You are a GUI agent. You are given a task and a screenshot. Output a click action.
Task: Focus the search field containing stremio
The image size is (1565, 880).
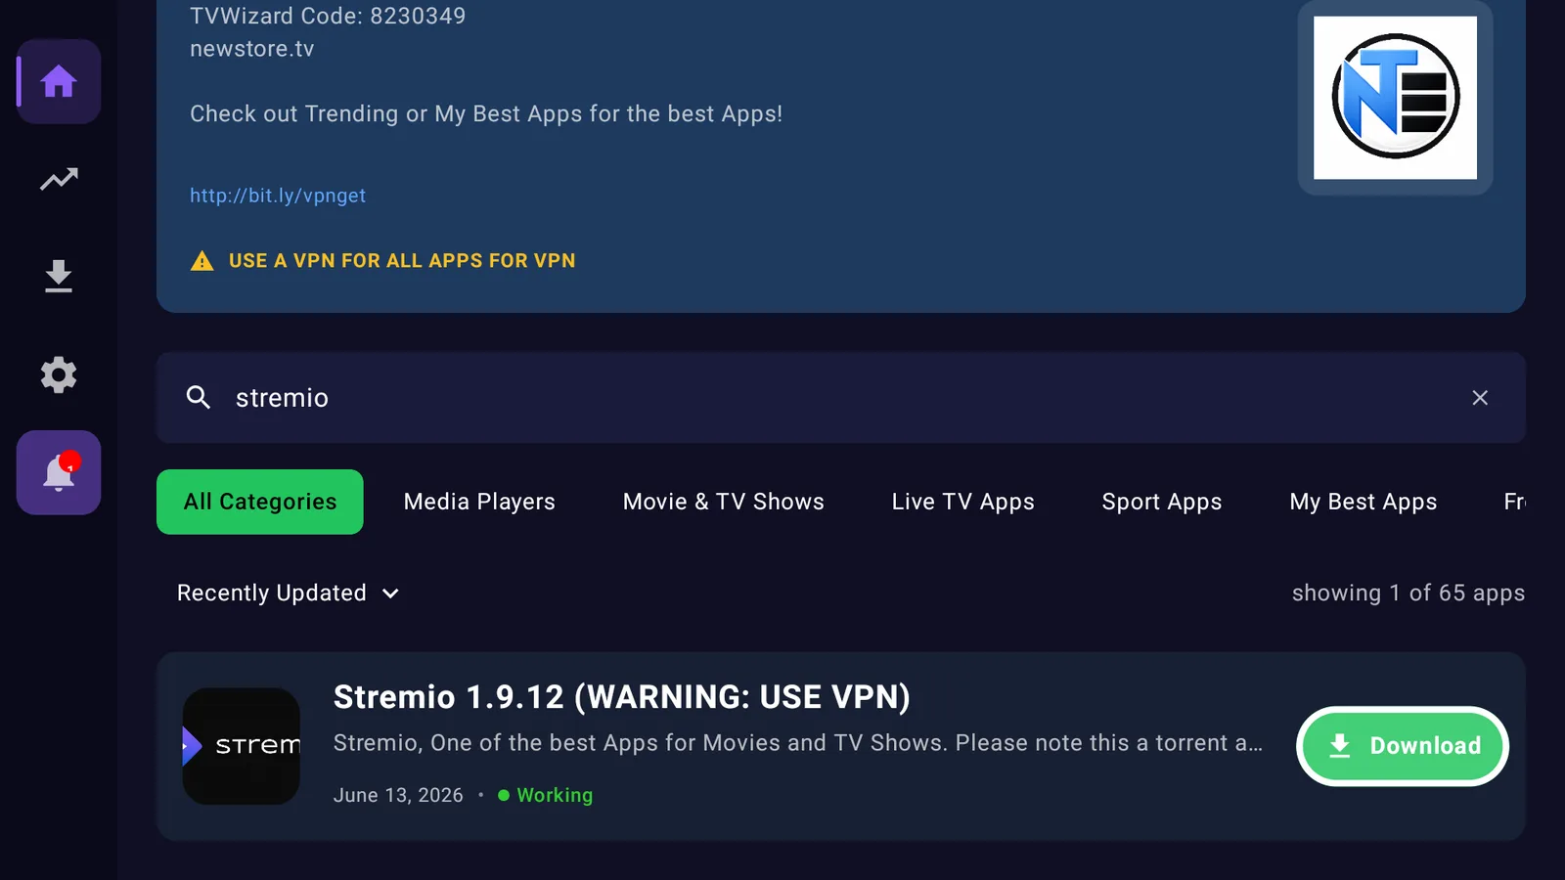[841, 397]
